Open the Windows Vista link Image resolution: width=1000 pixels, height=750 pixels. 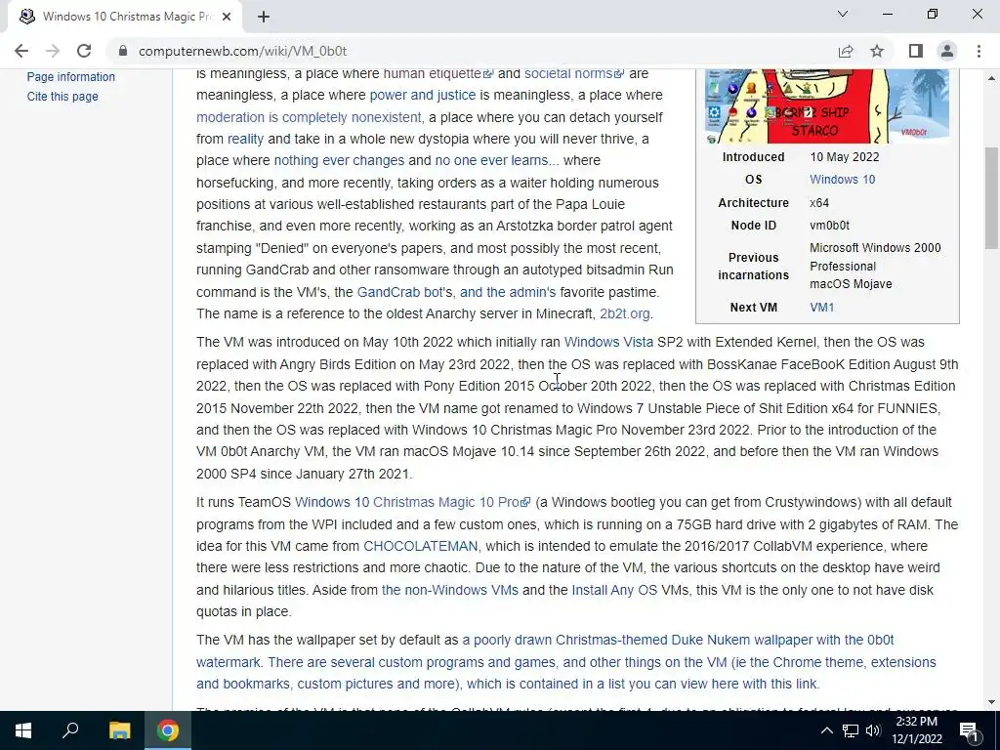[x=608, y=342]
